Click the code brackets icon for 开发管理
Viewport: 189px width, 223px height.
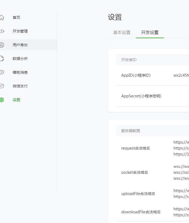(x=2, y=31)
